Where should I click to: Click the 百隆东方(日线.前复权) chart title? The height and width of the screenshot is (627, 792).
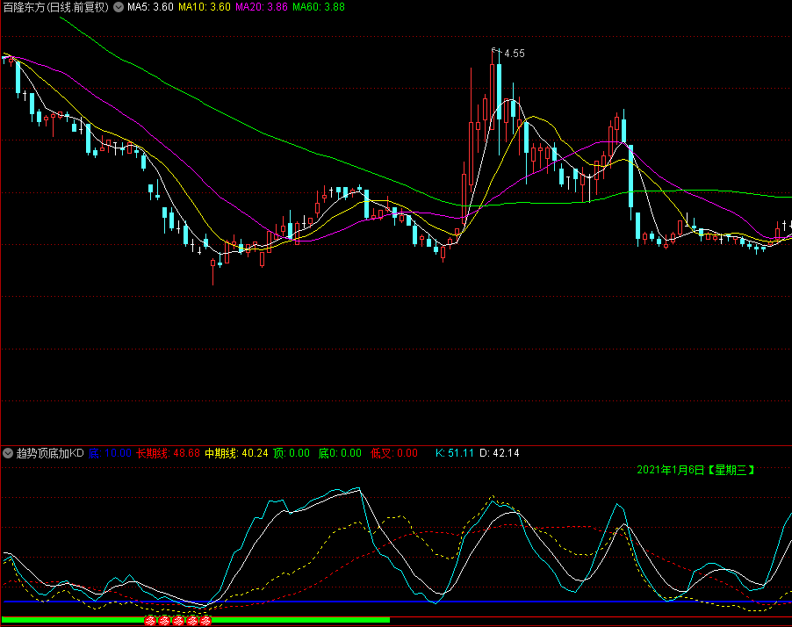[56, 7]
